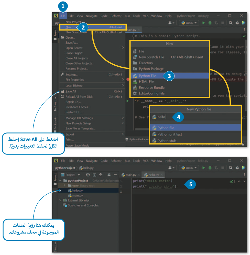Click Resource Bundle in the New popup

point(170,88)
